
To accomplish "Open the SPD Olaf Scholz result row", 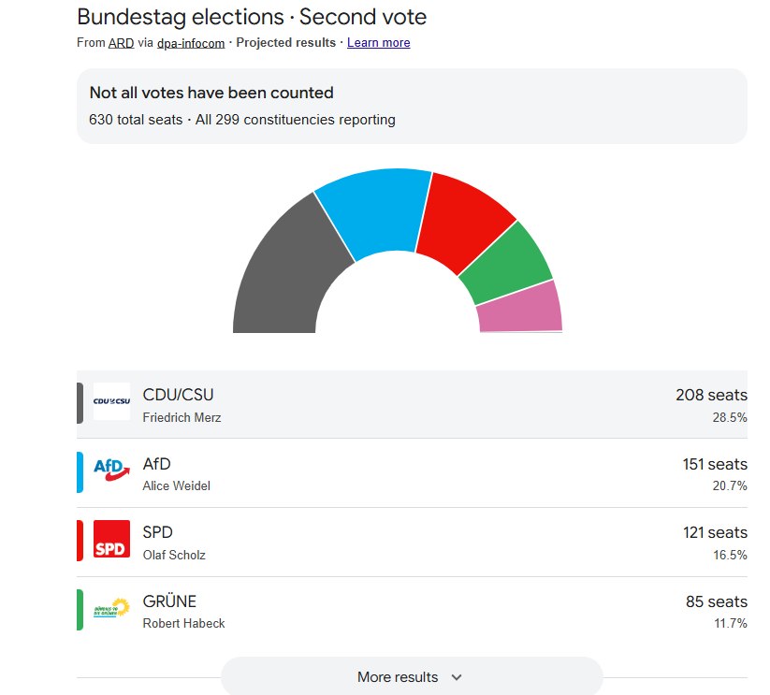I will click(x=412, y=543).
